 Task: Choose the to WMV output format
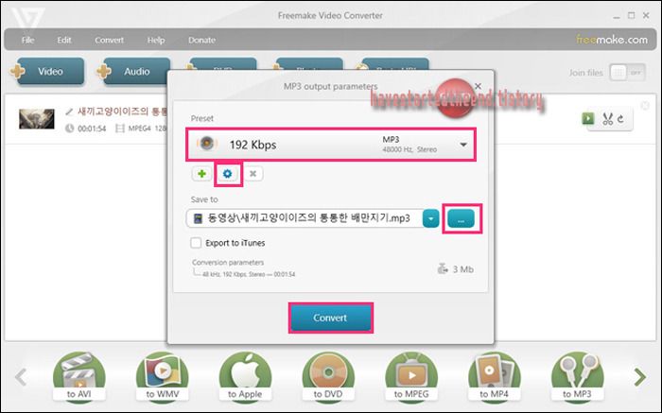click(163, 376)
